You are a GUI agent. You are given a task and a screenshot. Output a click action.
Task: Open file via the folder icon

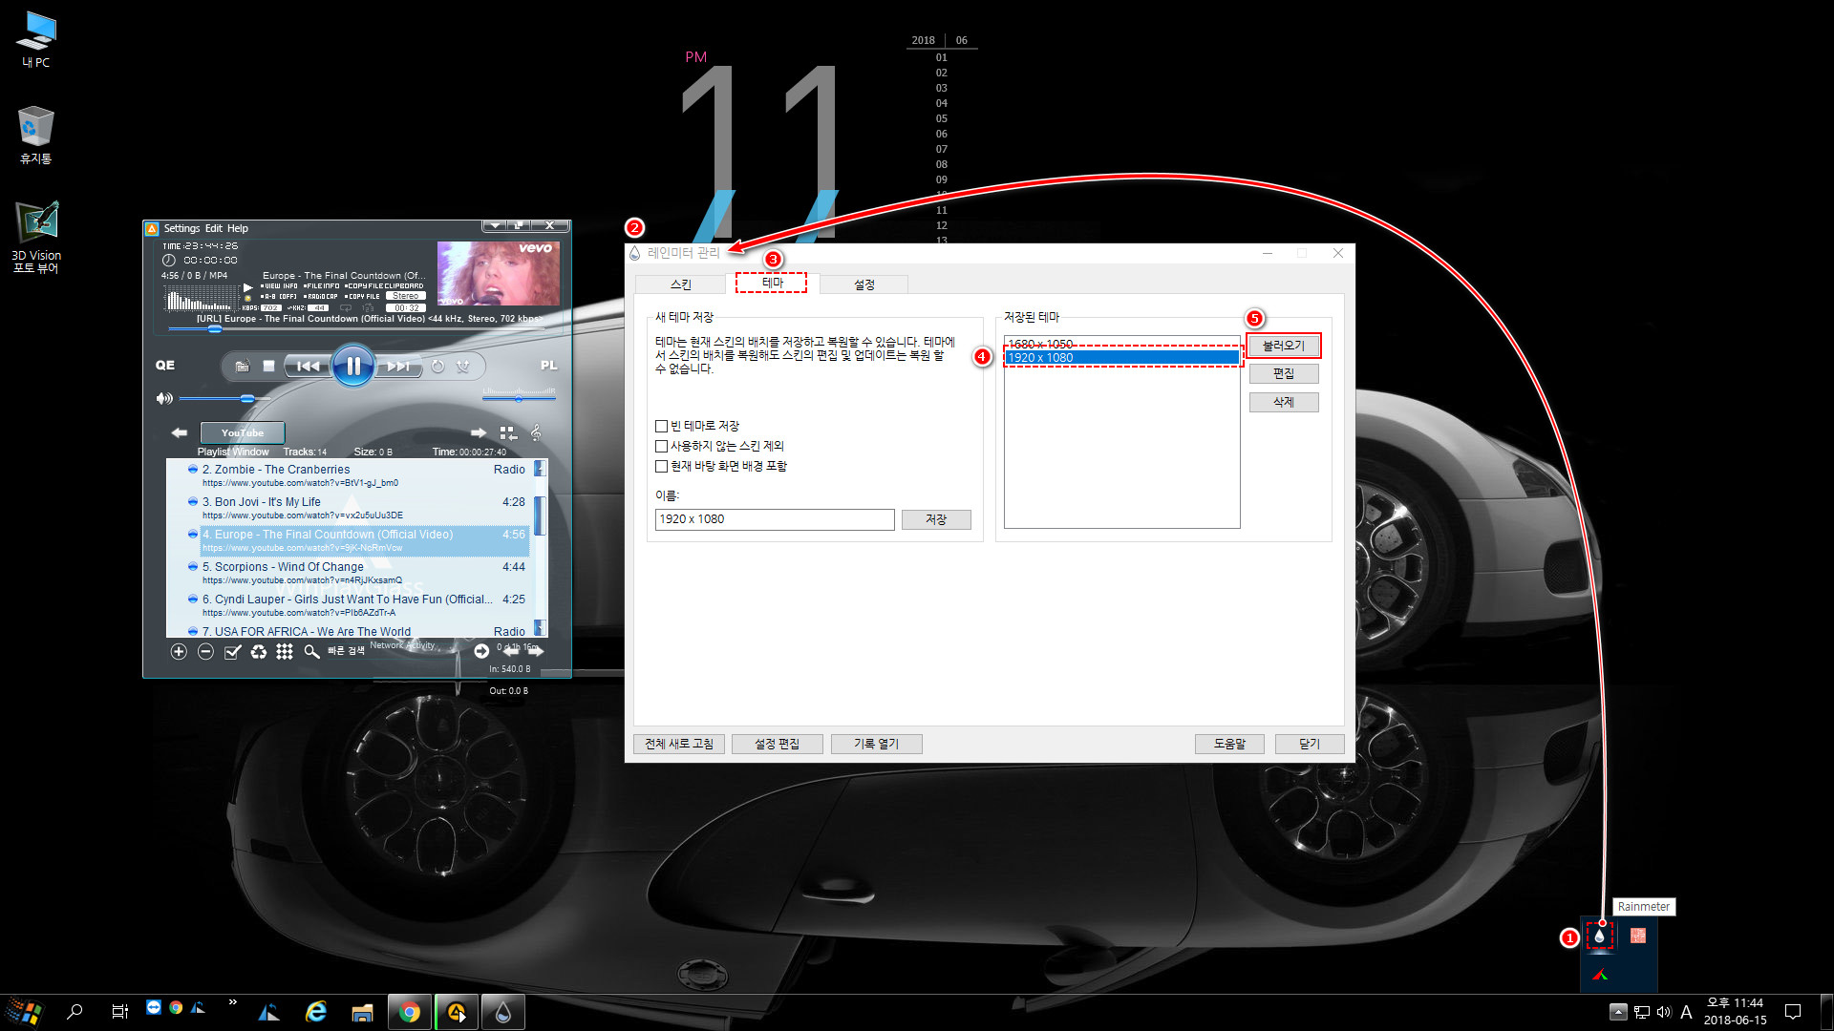pos(243,366)
